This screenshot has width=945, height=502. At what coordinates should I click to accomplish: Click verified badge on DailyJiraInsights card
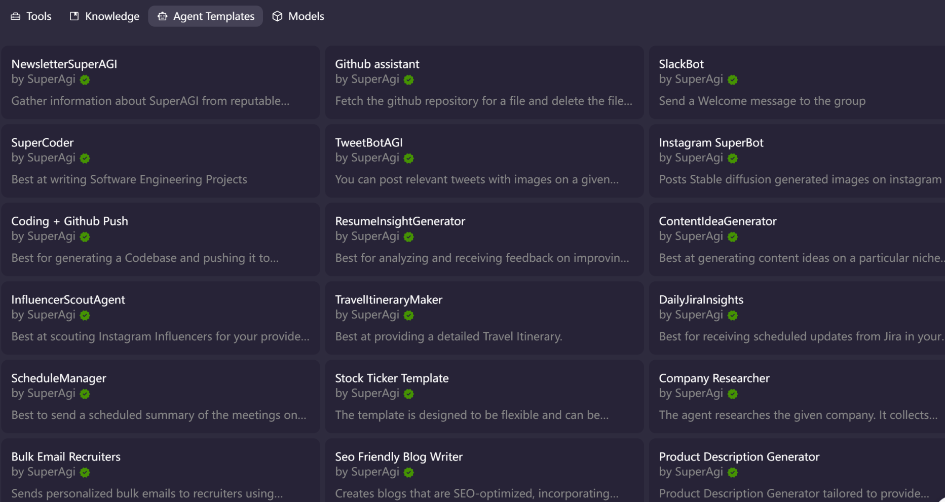point(732,315)
